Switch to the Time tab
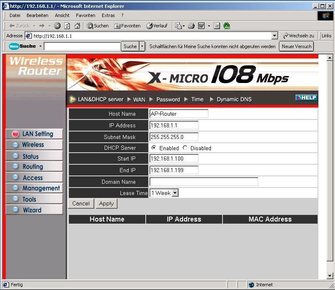Viewport: 335px width, 290px height. (x=197, y=100)
